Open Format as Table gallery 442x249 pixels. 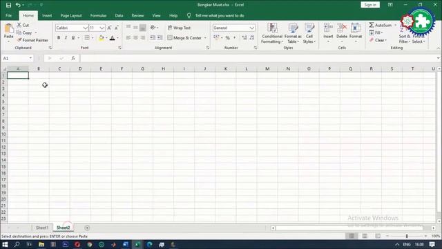pos(293,33)
